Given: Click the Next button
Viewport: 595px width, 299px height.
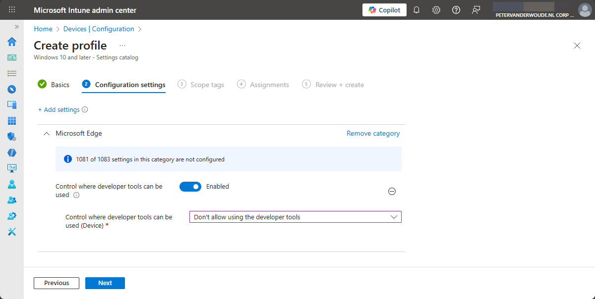Looking at the screenshot, I should pyautogui.click(x=105, y=283).
